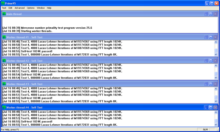Viewport: 220px width, 132px height.
Task: Minimize the Prime95 main window
Action: [207, 3]
